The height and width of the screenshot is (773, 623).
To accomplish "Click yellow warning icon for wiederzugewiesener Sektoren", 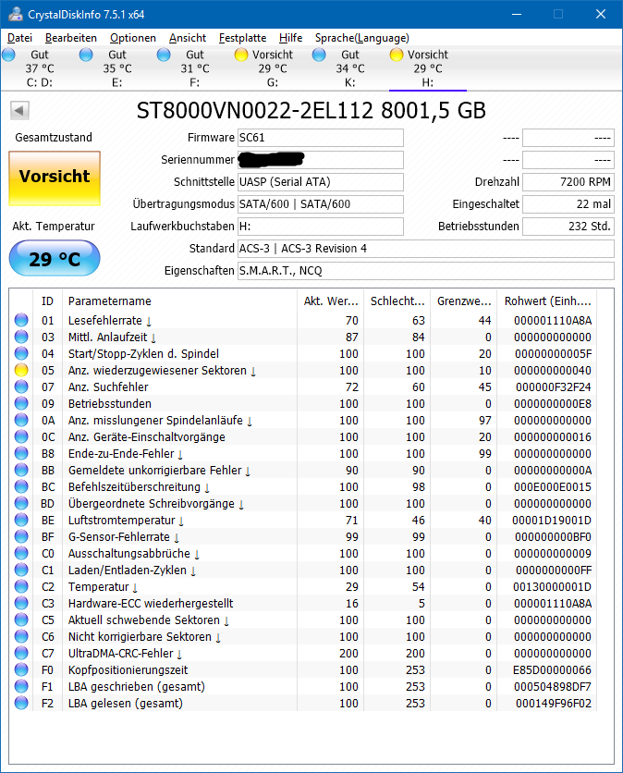I will [21, 370].
